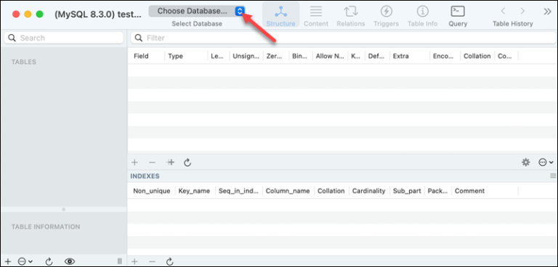Refresh the tables list in sidebar
Viewport: 558px width, 267px height.
(49, 261)
